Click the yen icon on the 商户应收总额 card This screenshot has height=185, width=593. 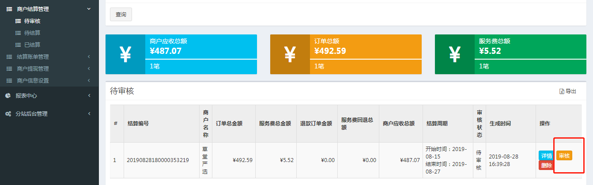[x=125, y=54]
